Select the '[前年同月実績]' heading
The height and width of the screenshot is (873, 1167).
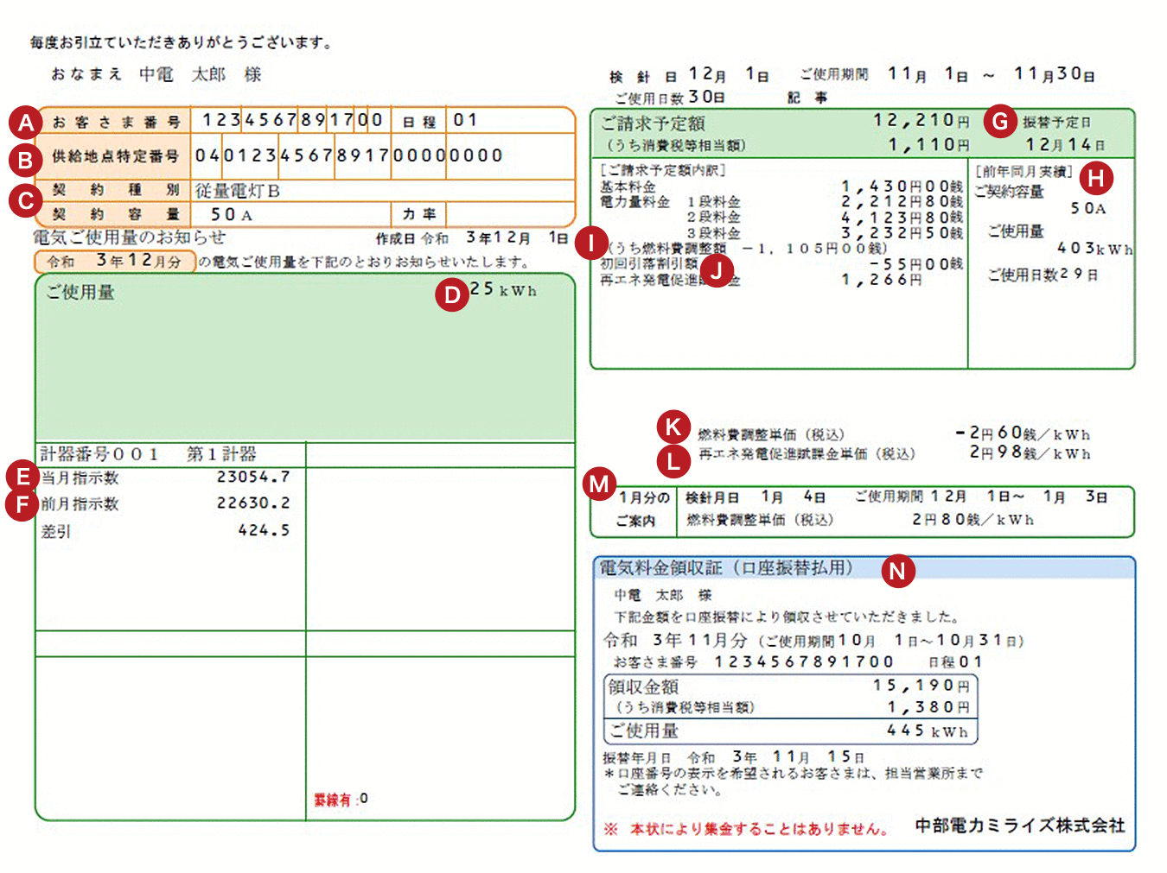tap(1024, 171)
